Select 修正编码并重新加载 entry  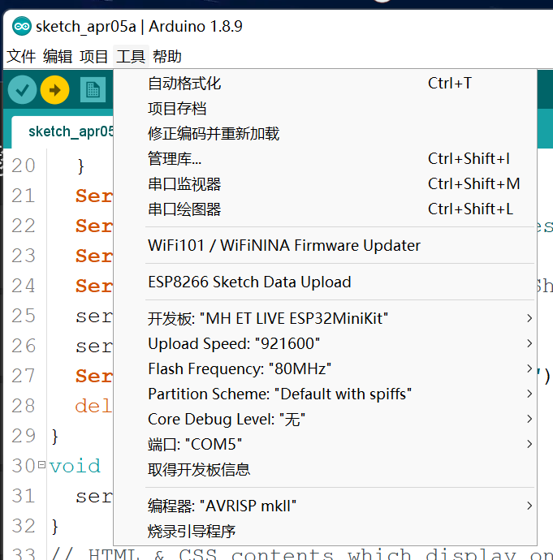(x=325, y=134)
